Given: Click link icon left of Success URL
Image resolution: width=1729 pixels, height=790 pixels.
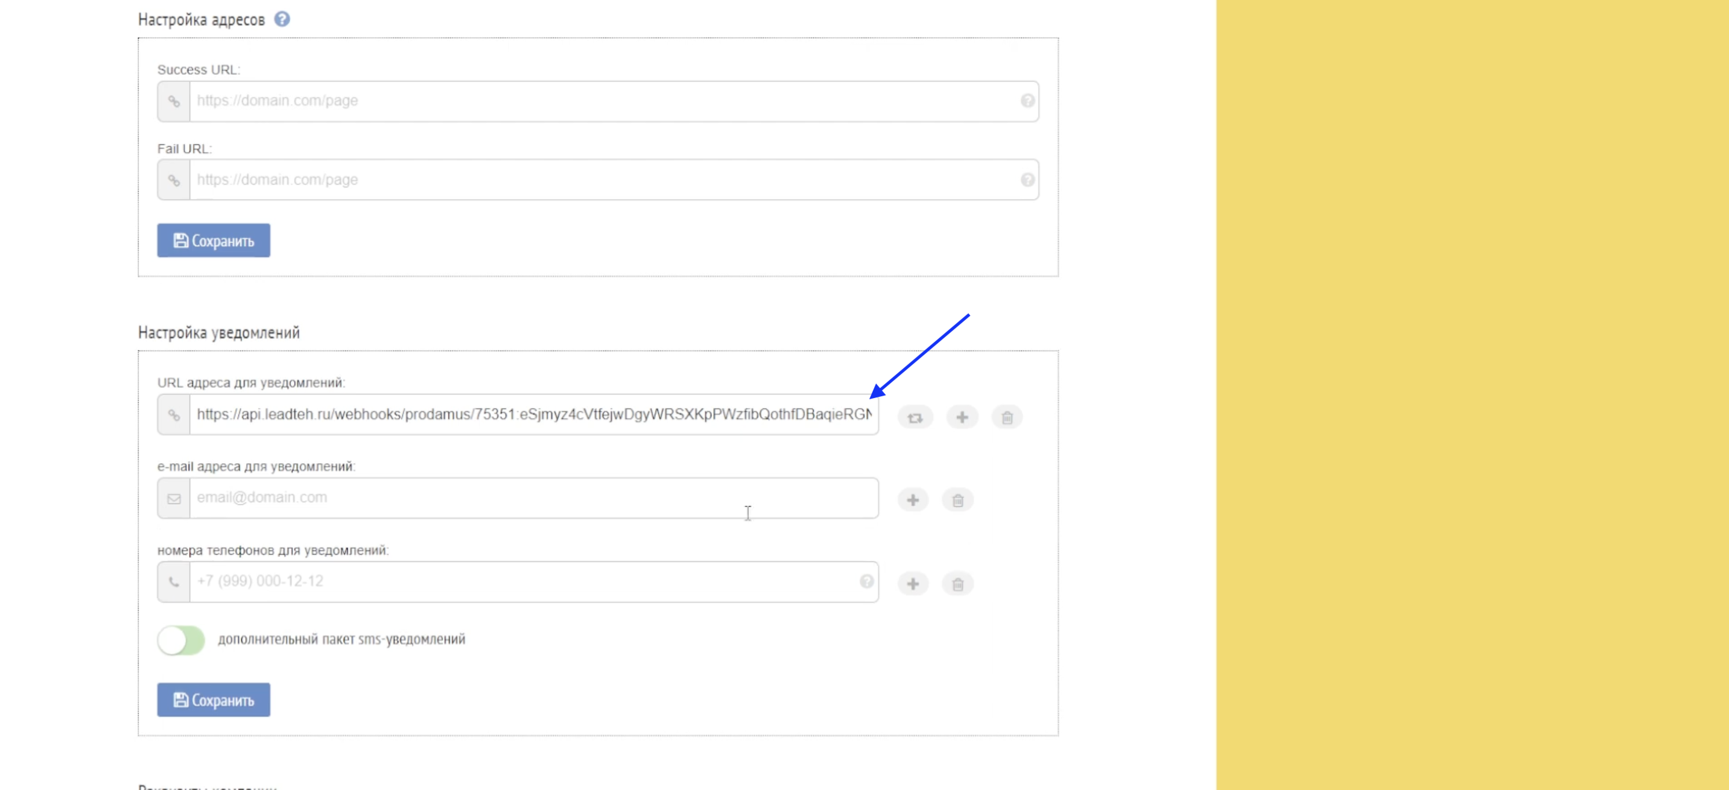Looking at the screenshot, I should [174, 101].
